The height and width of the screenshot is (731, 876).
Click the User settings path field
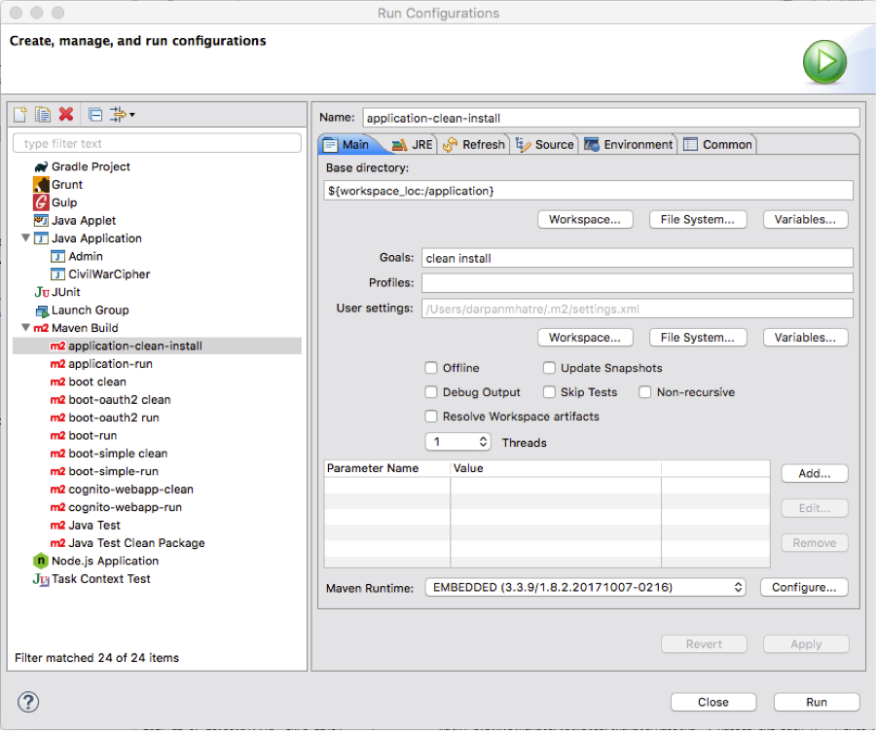pos(638,309)
